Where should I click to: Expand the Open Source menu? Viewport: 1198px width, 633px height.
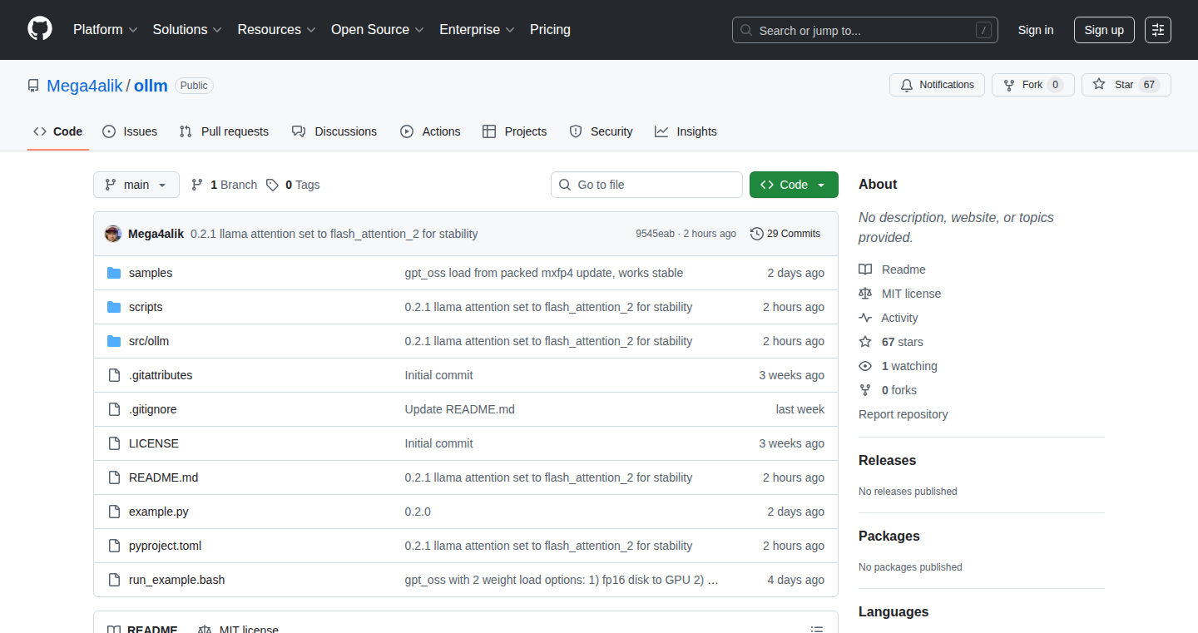point(378,30)
